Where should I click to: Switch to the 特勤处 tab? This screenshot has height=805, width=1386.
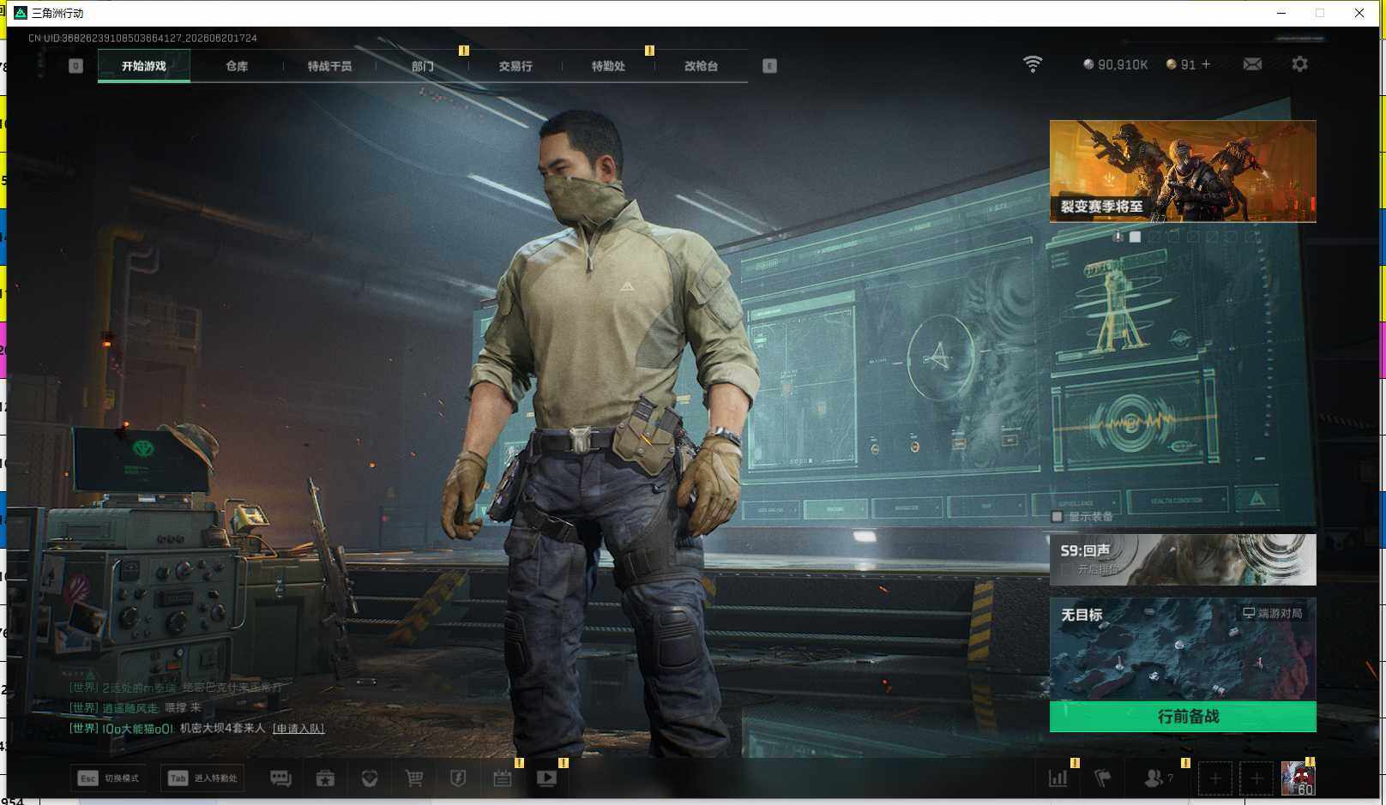608,66
